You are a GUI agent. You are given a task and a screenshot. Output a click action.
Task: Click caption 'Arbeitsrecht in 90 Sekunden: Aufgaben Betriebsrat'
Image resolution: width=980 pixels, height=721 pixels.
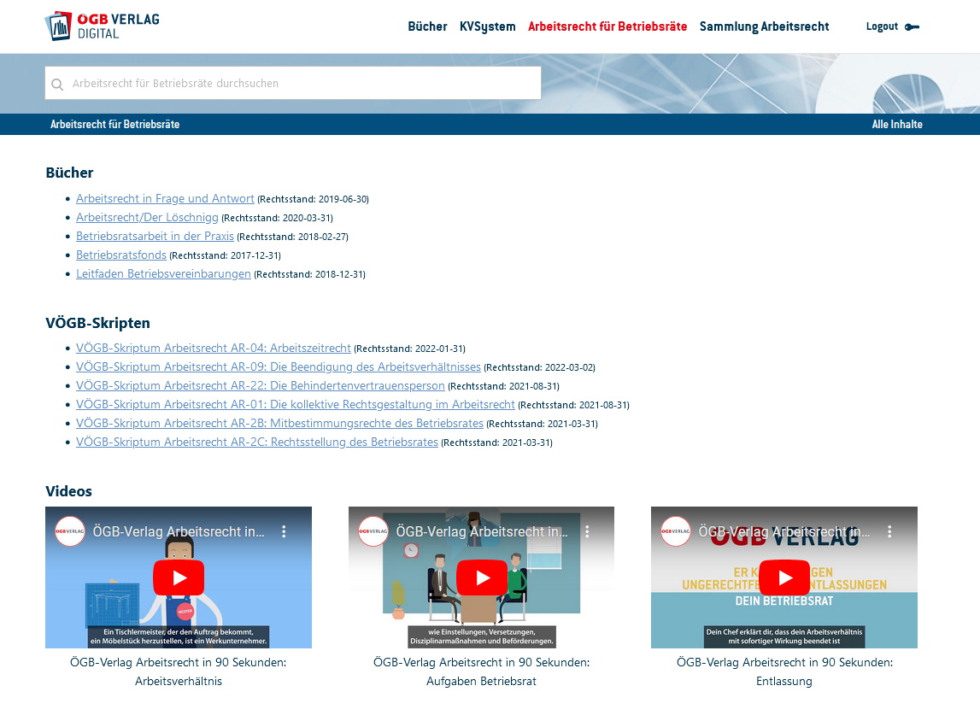481,671
